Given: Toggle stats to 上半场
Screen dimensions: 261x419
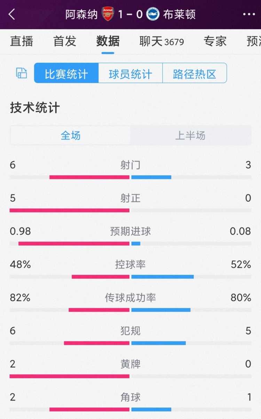Looking at the screenshot, I should click(x=190, y=135).
